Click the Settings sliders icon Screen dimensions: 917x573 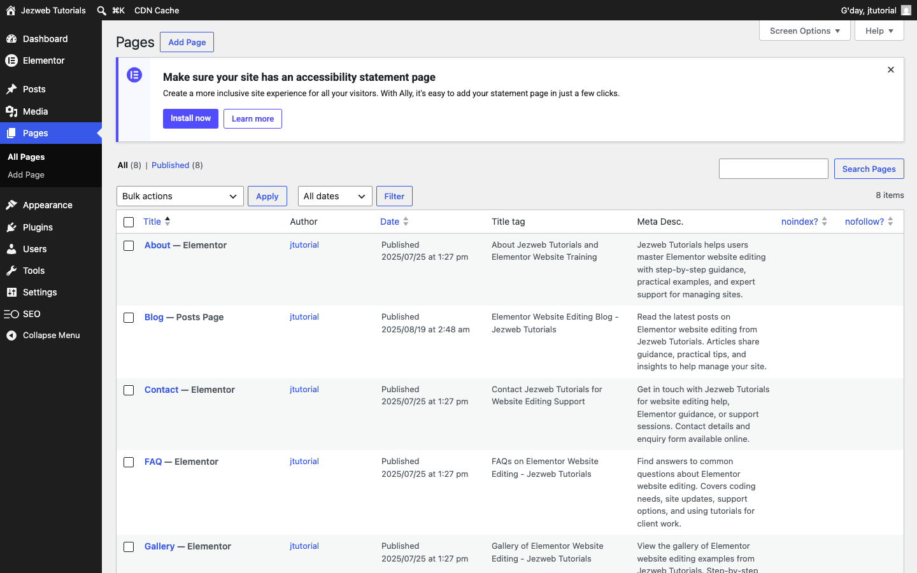(11, 292)
